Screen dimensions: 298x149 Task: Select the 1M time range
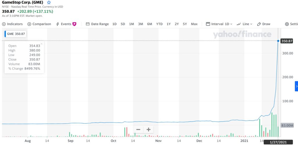click(132, 24)
